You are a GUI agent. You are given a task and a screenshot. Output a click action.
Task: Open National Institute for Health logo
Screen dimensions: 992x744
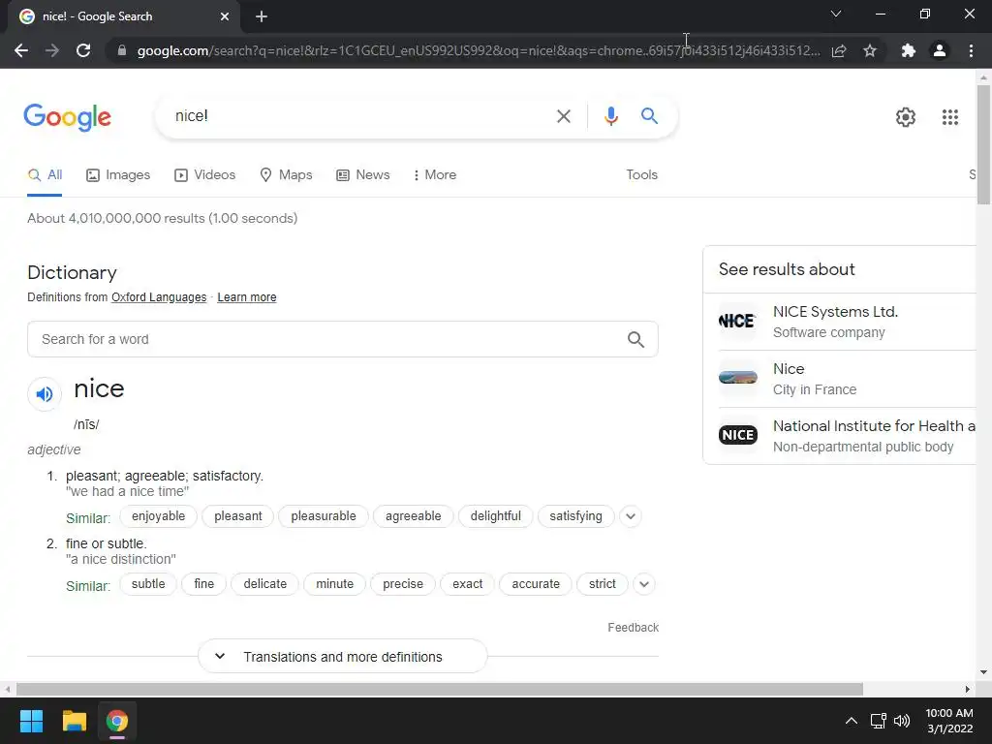pos(737,435)
